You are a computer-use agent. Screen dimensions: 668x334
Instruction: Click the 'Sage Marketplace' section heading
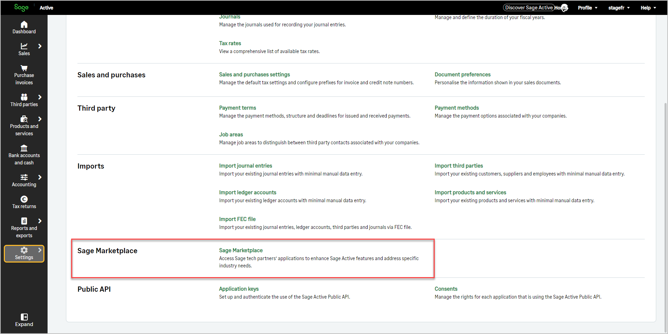[x=107, y=251]
